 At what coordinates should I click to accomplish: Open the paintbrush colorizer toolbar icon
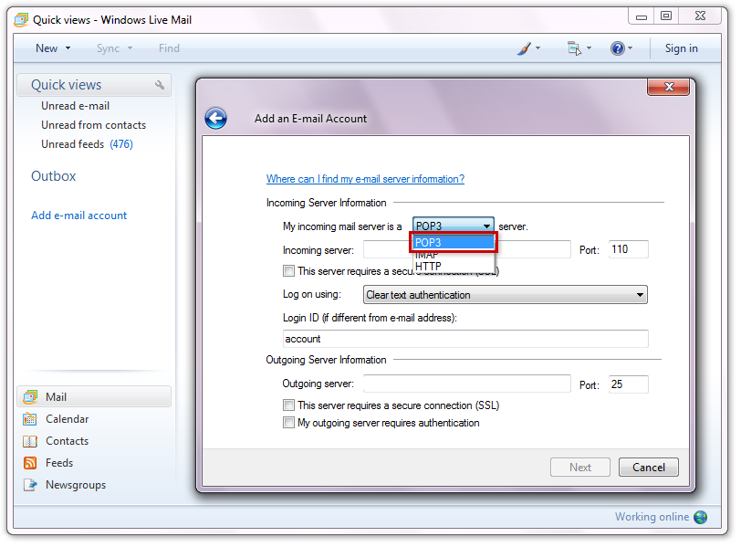point(524,48)
